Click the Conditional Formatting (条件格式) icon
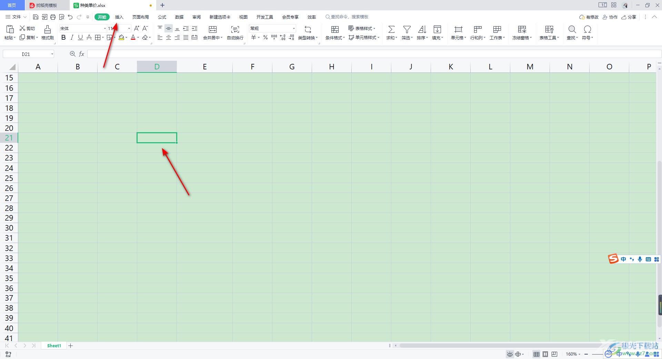 335,29
